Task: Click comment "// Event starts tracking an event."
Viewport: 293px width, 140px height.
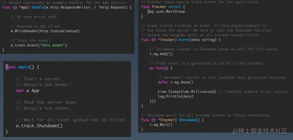Action: pyautogui.click(x=204, y=25)
